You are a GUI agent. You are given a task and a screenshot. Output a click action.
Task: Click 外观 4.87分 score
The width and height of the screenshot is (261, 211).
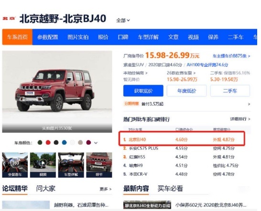224,140
